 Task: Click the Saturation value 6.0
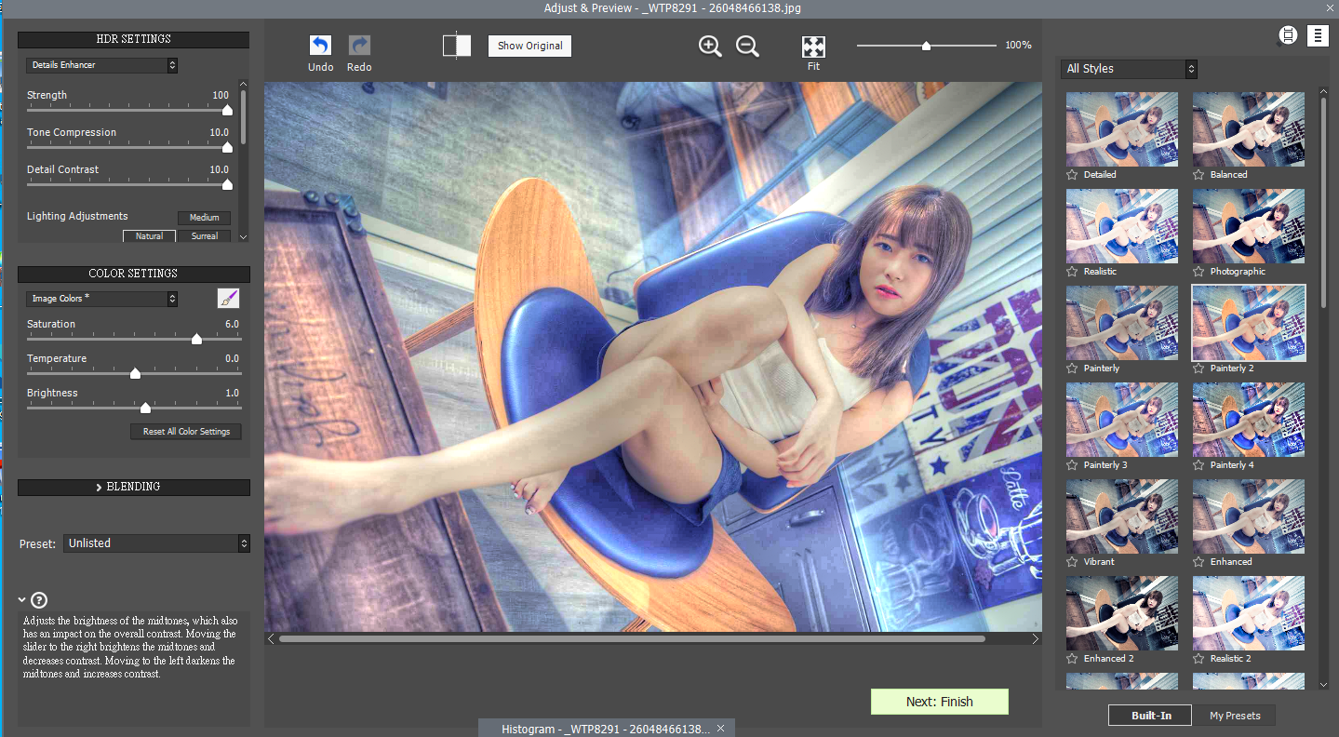[x=232, y=324]
